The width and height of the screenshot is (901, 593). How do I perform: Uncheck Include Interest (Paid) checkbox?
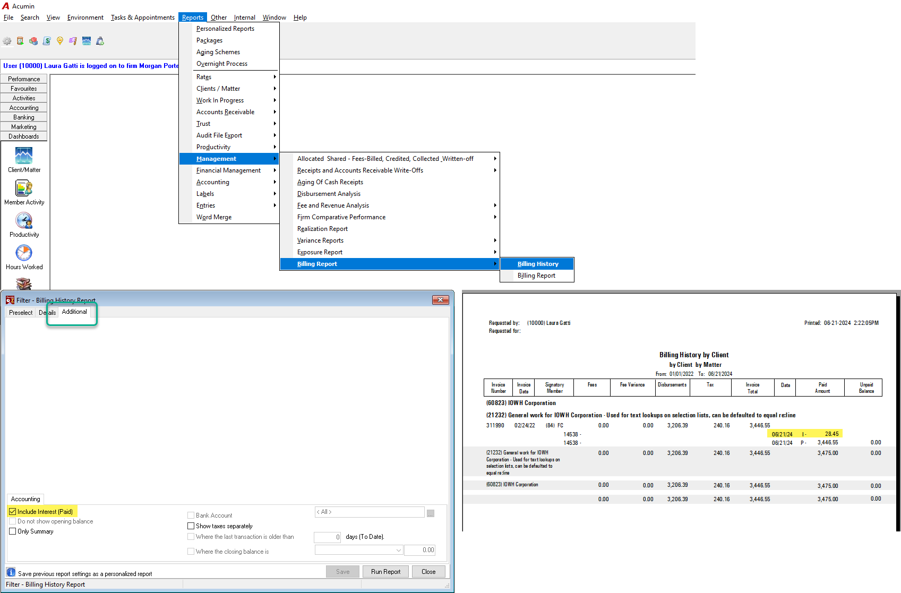pos(12,512)
